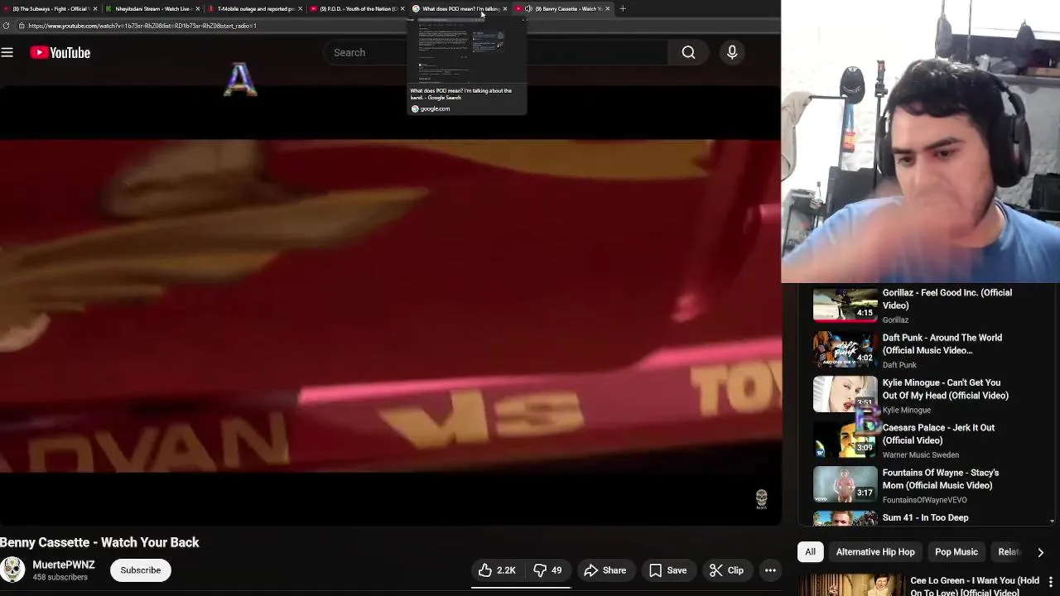
Task: Open Cee Lo Green I Want You video
Action: pos(975,586)
